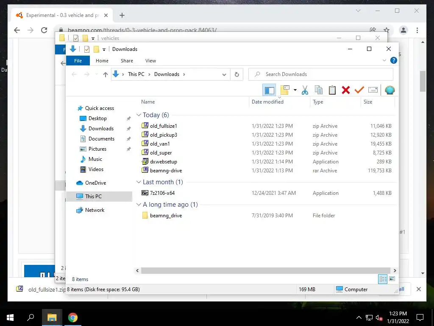Switch to Details view icon
The width and height of the screenshot is (434, 326).
click(383, 279)
